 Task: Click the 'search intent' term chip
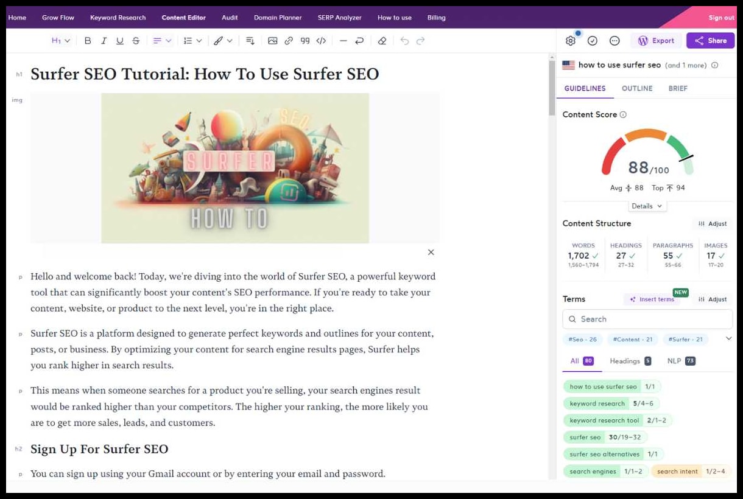click(691, 471)
